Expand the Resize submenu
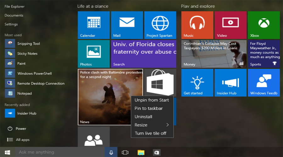283x157 pixels. point(152,125)
